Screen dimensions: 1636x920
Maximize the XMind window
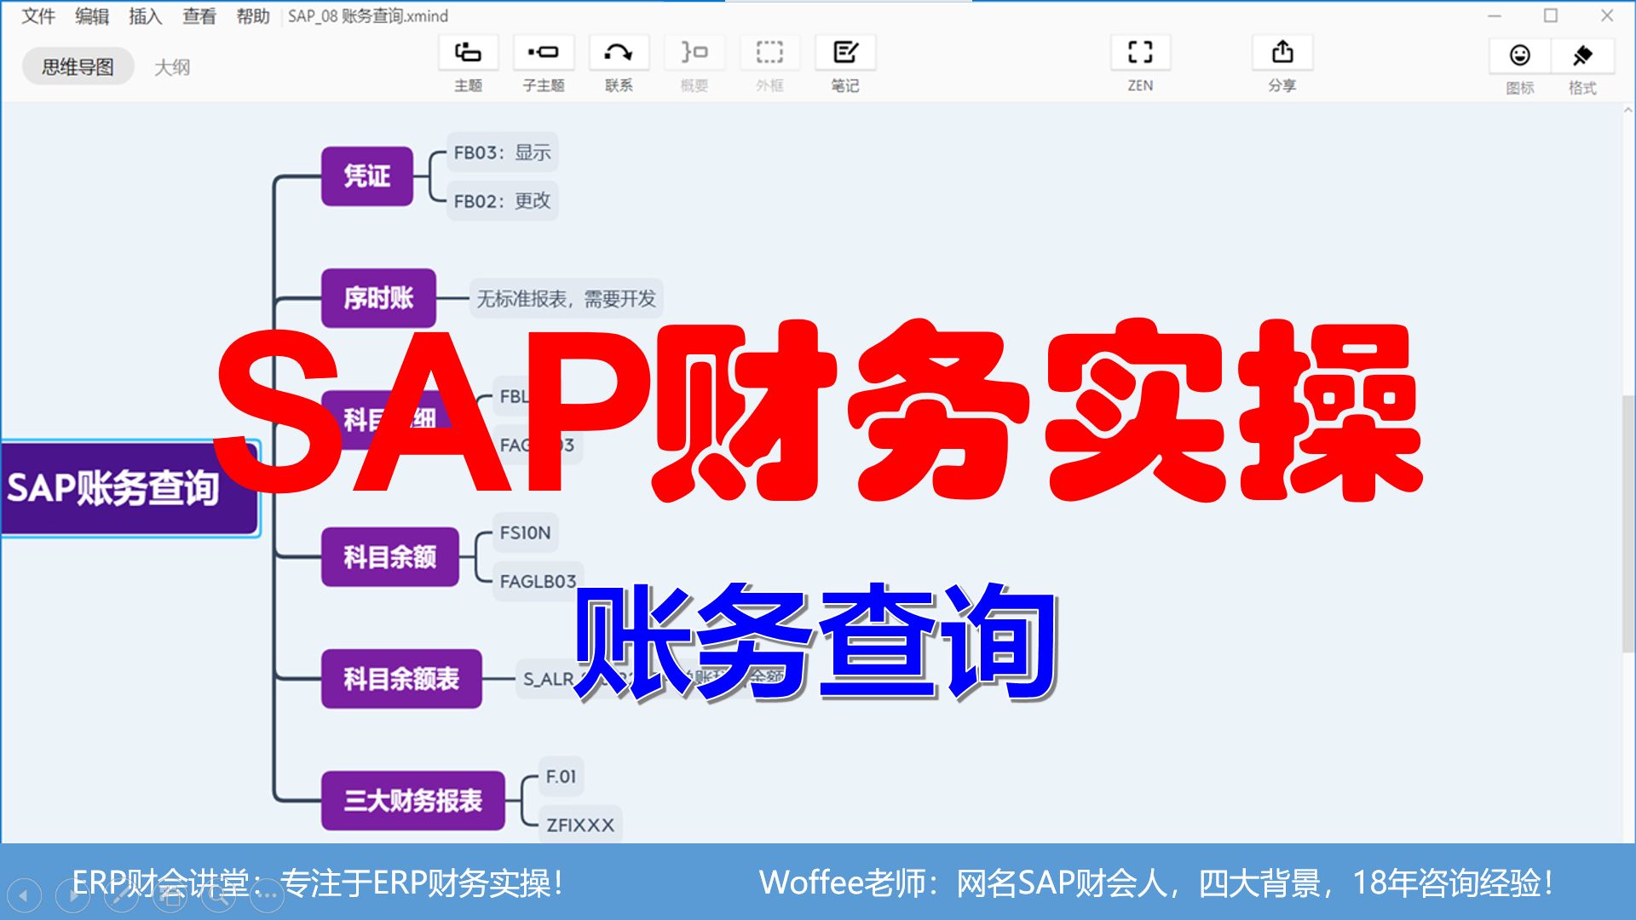pos(1551,15)
